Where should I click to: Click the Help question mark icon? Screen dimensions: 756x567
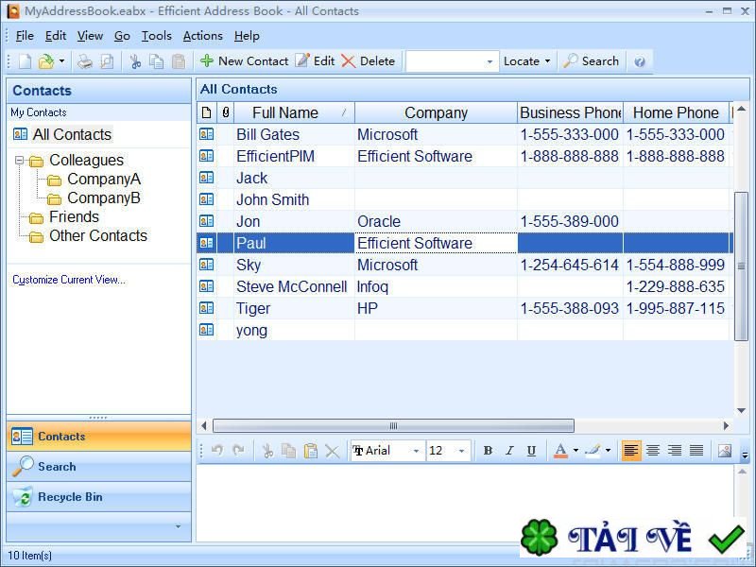point(640,61)
